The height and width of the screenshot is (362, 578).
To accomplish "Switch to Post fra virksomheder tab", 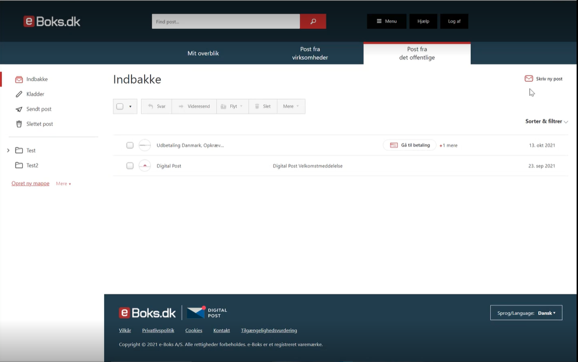I will click(310, 54).
